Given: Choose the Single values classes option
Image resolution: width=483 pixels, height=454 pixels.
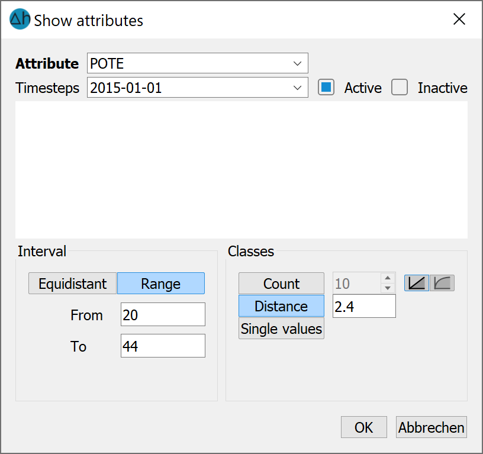Looking at the screenshot, I should click(x=281, y=329).
